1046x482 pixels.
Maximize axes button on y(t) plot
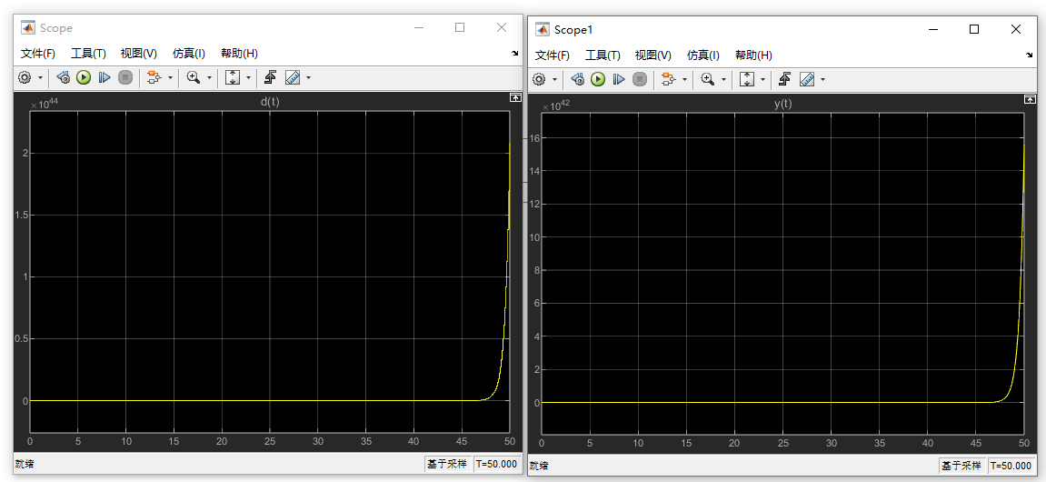coord(1031,99)
